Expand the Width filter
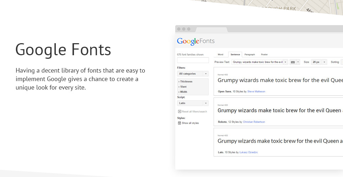Screen dimensions: 343x177 183,92
